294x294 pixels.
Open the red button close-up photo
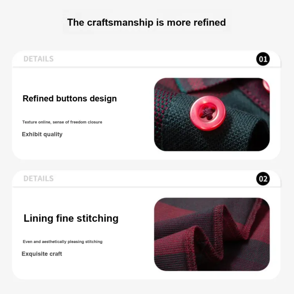[x=212, y=114]
